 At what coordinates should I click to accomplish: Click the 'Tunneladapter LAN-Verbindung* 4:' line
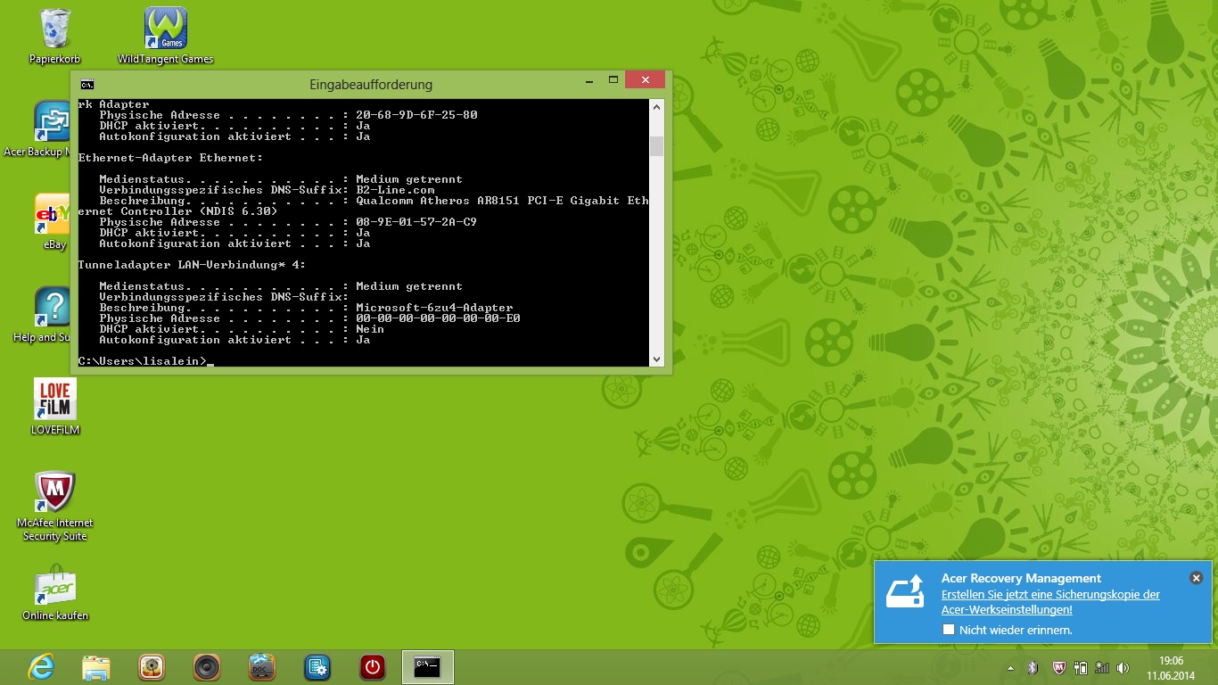pyautogui.click(x=192, y=265)
